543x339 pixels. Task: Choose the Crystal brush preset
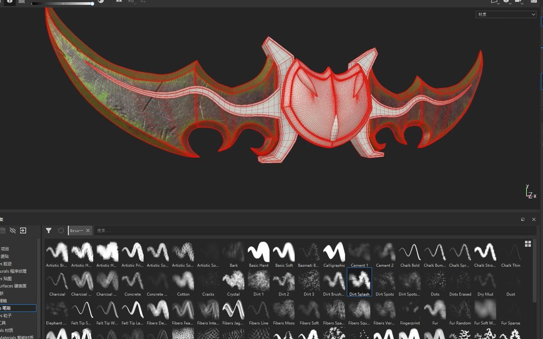[x=233, y=283]
